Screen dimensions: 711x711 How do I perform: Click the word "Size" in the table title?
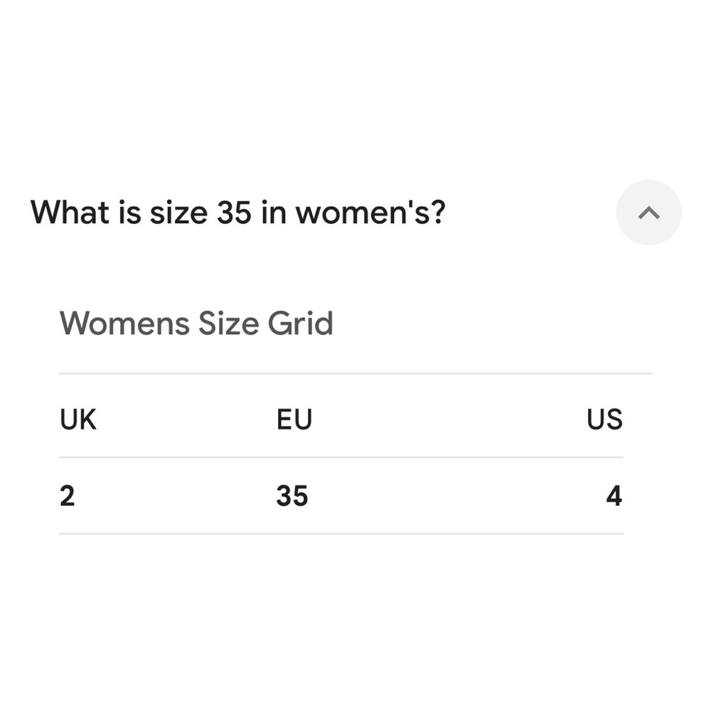(228, 324)
